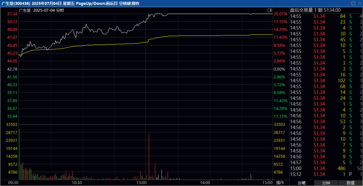Open the 操作 menu below the chart

tap(280, 183)
